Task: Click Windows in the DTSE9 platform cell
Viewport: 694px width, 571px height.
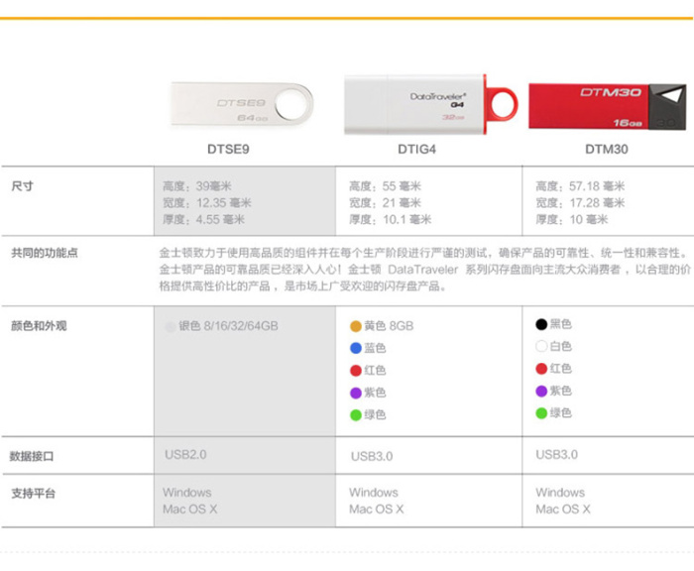Action: tap(186, 493)
